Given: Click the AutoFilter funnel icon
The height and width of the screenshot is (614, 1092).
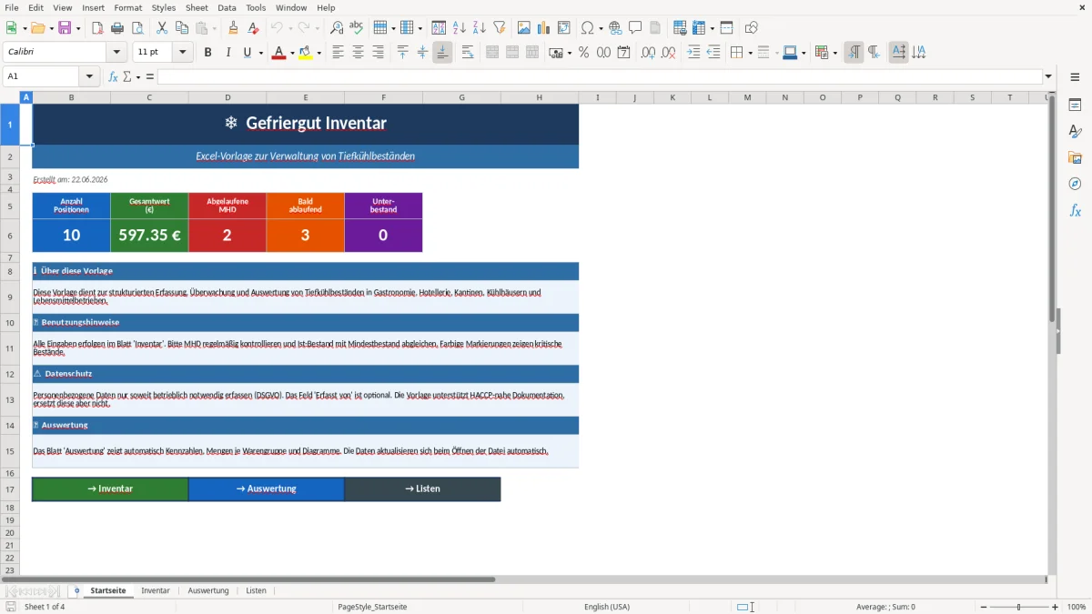Looking at the screenshot, I should (x=499, y=28).
